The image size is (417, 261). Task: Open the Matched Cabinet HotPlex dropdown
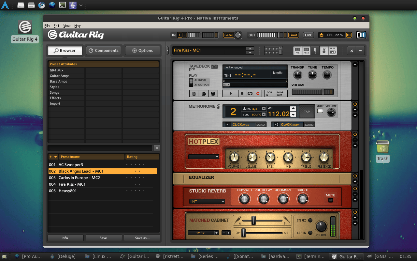(203, 233)
